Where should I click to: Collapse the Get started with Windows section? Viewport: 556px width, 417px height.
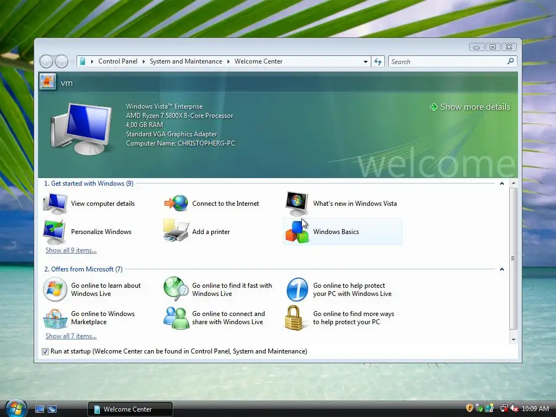[502, 184]
